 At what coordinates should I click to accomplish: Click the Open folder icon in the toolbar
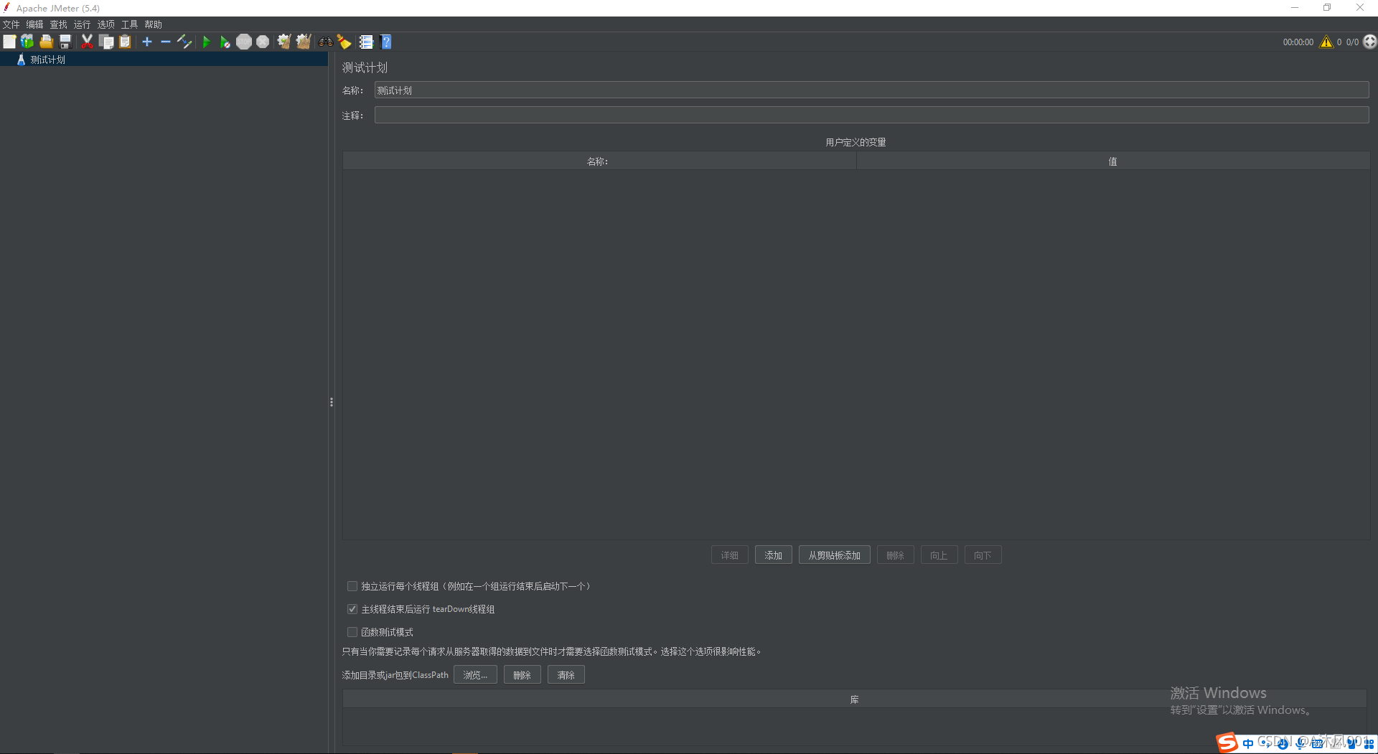coord(47,42)
